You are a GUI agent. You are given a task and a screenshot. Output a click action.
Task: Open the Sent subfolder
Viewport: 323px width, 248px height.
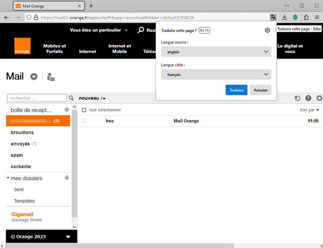(x=19, y=189)
